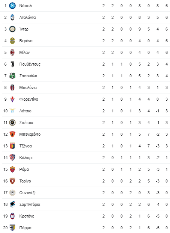Click the Ουντινέζε team name
The width and height of the screenshot is (170, 233).
[x=28, y=193]
